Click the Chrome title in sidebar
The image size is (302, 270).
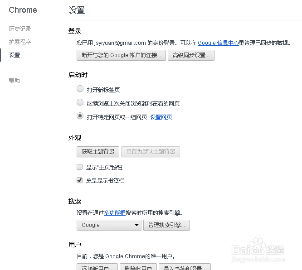tap(23, 10)
